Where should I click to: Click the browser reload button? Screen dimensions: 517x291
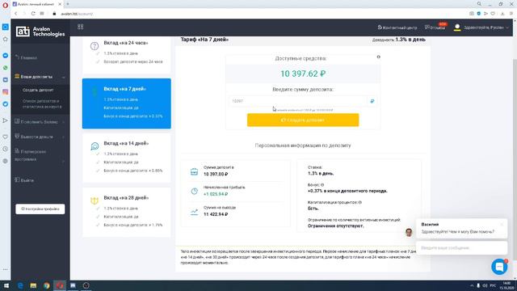pos(33,14)
